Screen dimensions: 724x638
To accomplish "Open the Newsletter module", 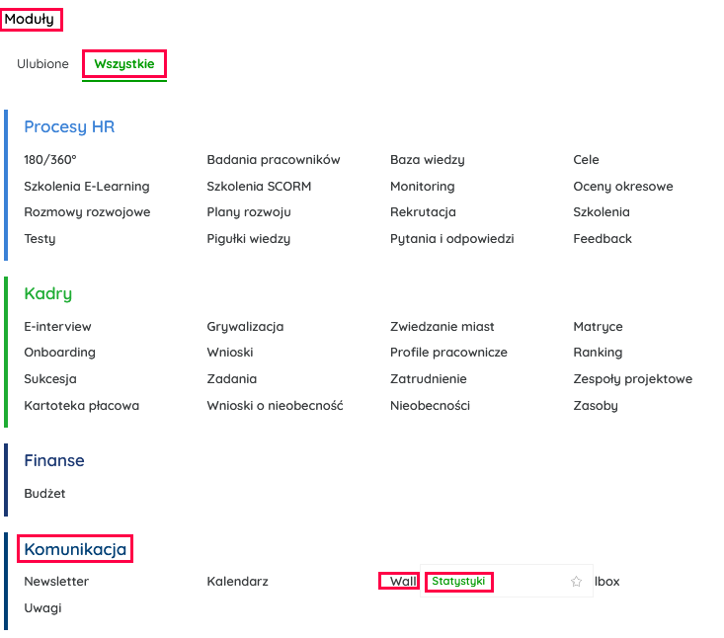I will coord(56,582).
